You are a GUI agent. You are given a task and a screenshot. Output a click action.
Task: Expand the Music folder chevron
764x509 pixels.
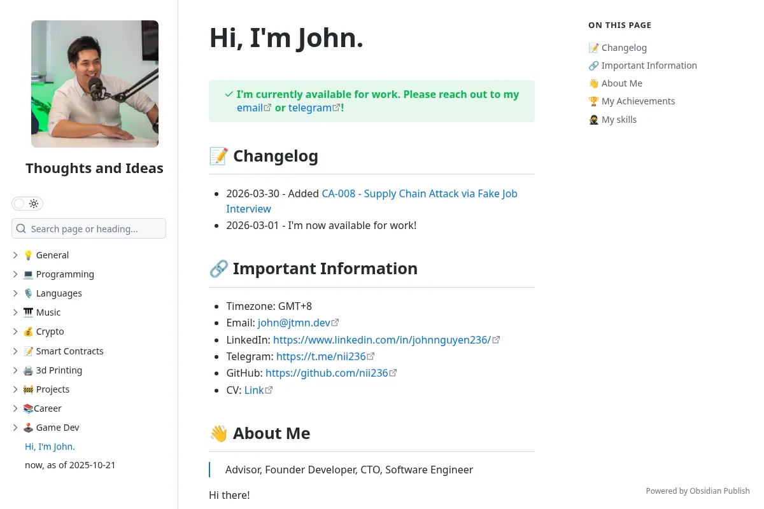(15, 312)
